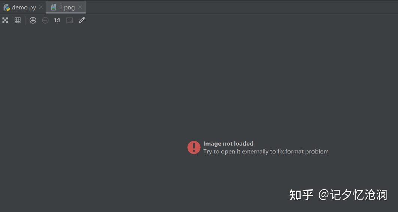The image size is (398, 212).
Task: Close the demo.py tab
Action: coord(40,7)
